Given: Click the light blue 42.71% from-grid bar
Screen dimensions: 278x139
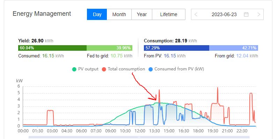Looking at the screenshot, I should [x=234, y=48].
